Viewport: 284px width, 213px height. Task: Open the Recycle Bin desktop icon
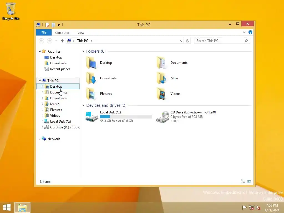[11, 11]
